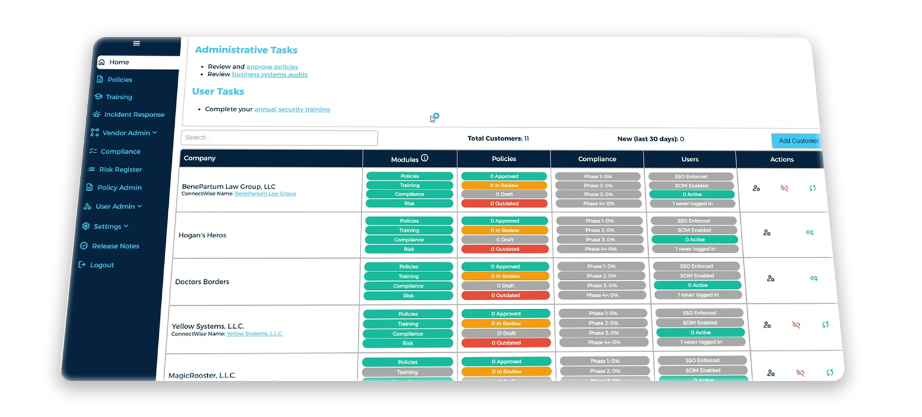This screenshot has height=417, width=922.
Task: Go to Risk Register in the sidebar
Action: [120, 170]
